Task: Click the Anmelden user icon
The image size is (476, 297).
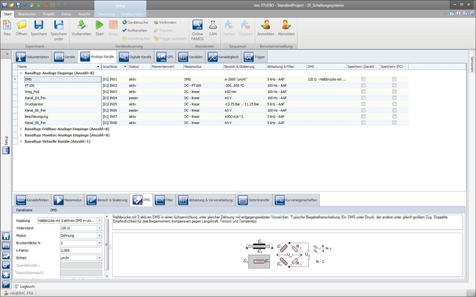Action: (x=266, y=26)
